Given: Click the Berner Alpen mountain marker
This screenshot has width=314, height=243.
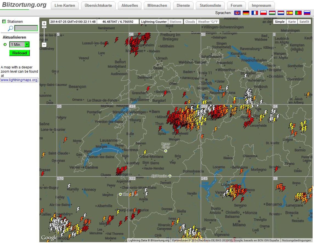Looking at the screenshot, I should tap(166, 151).
